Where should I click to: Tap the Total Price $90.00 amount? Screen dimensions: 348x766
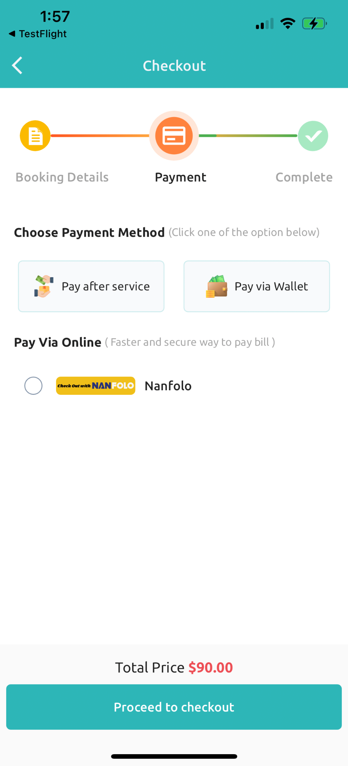point(211,667)
